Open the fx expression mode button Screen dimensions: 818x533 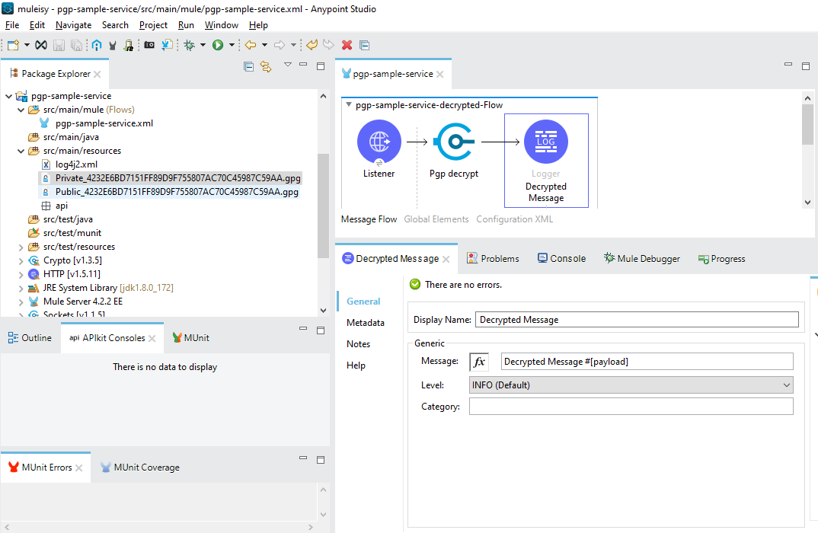point(479,362)
